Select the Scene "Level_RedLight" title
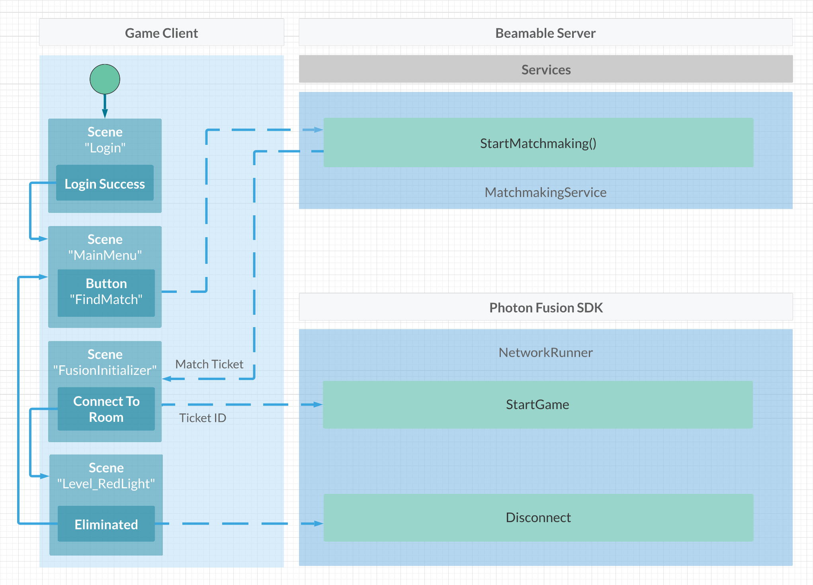 click(x=106, y=476)
